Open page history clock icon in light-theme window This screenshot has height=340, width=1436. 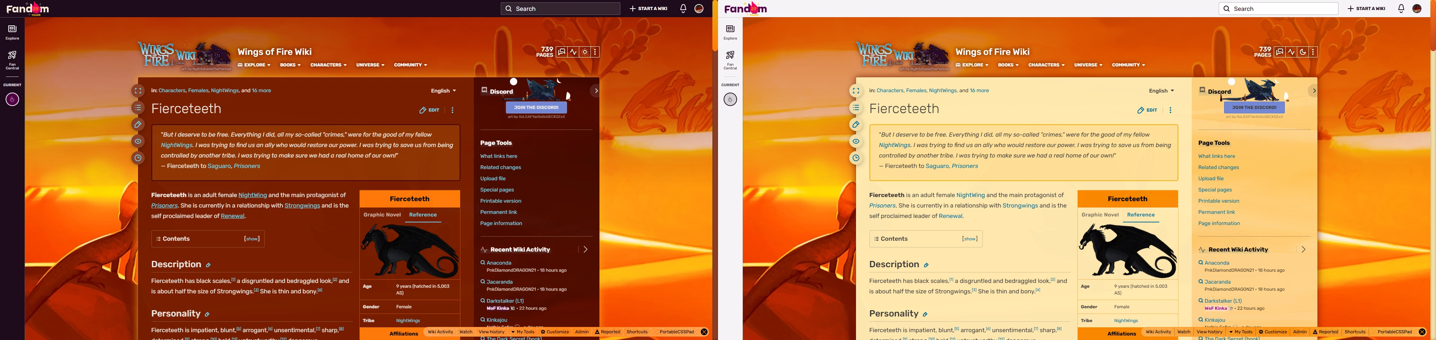point(856,158)
